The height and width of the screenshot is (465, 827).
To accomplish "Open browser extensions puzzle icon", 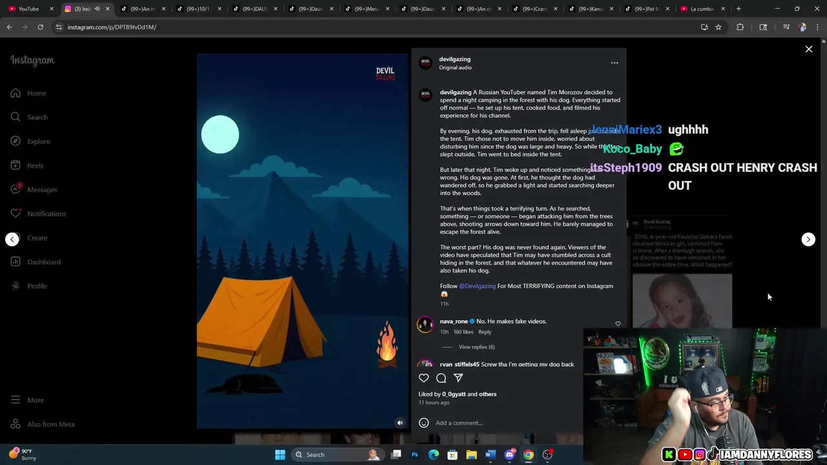I will (x=740, y=27).
